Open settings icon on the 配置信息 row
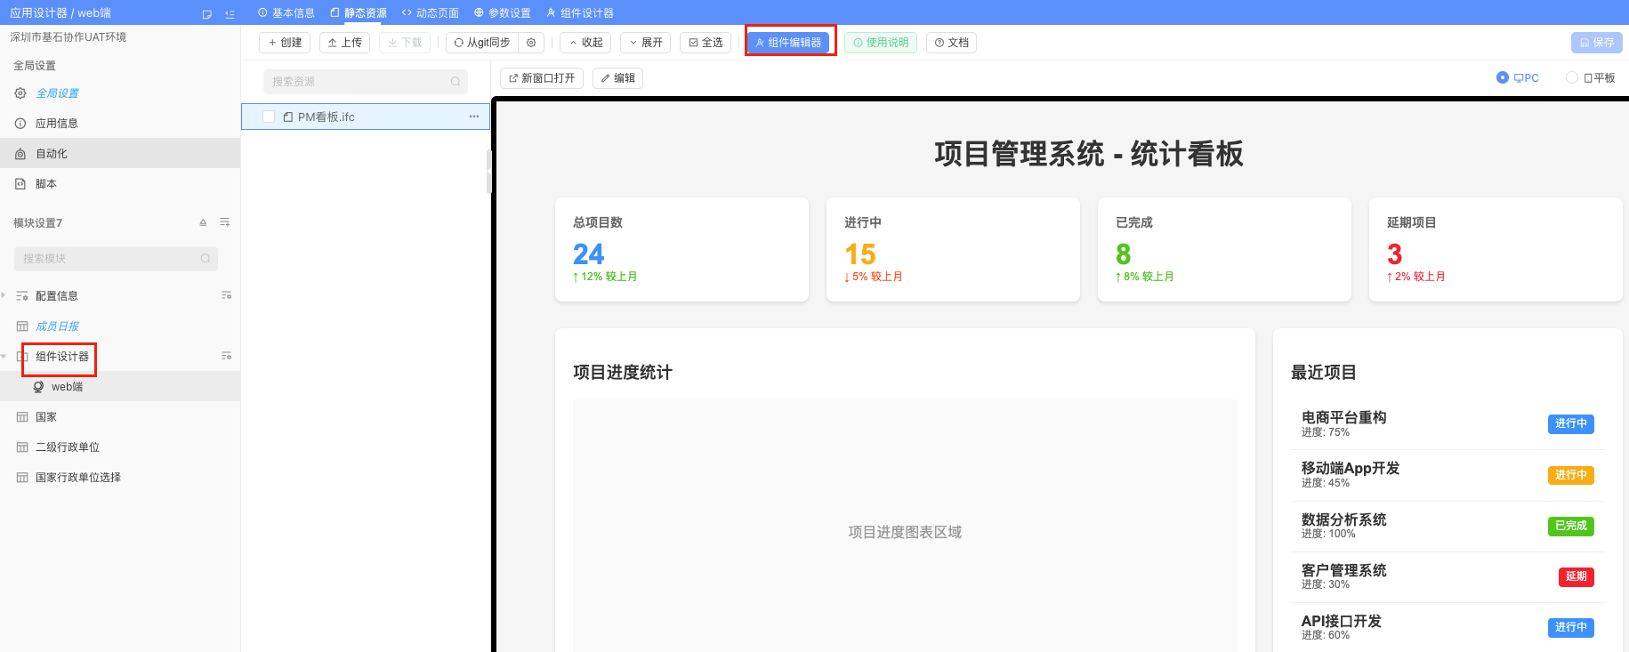The height and width of the screenshot is (652, 1629). (x=226, y=295)
